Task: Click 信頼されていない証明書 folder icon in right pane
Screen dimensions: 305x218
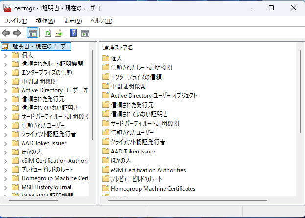Action: click(106, 114)
